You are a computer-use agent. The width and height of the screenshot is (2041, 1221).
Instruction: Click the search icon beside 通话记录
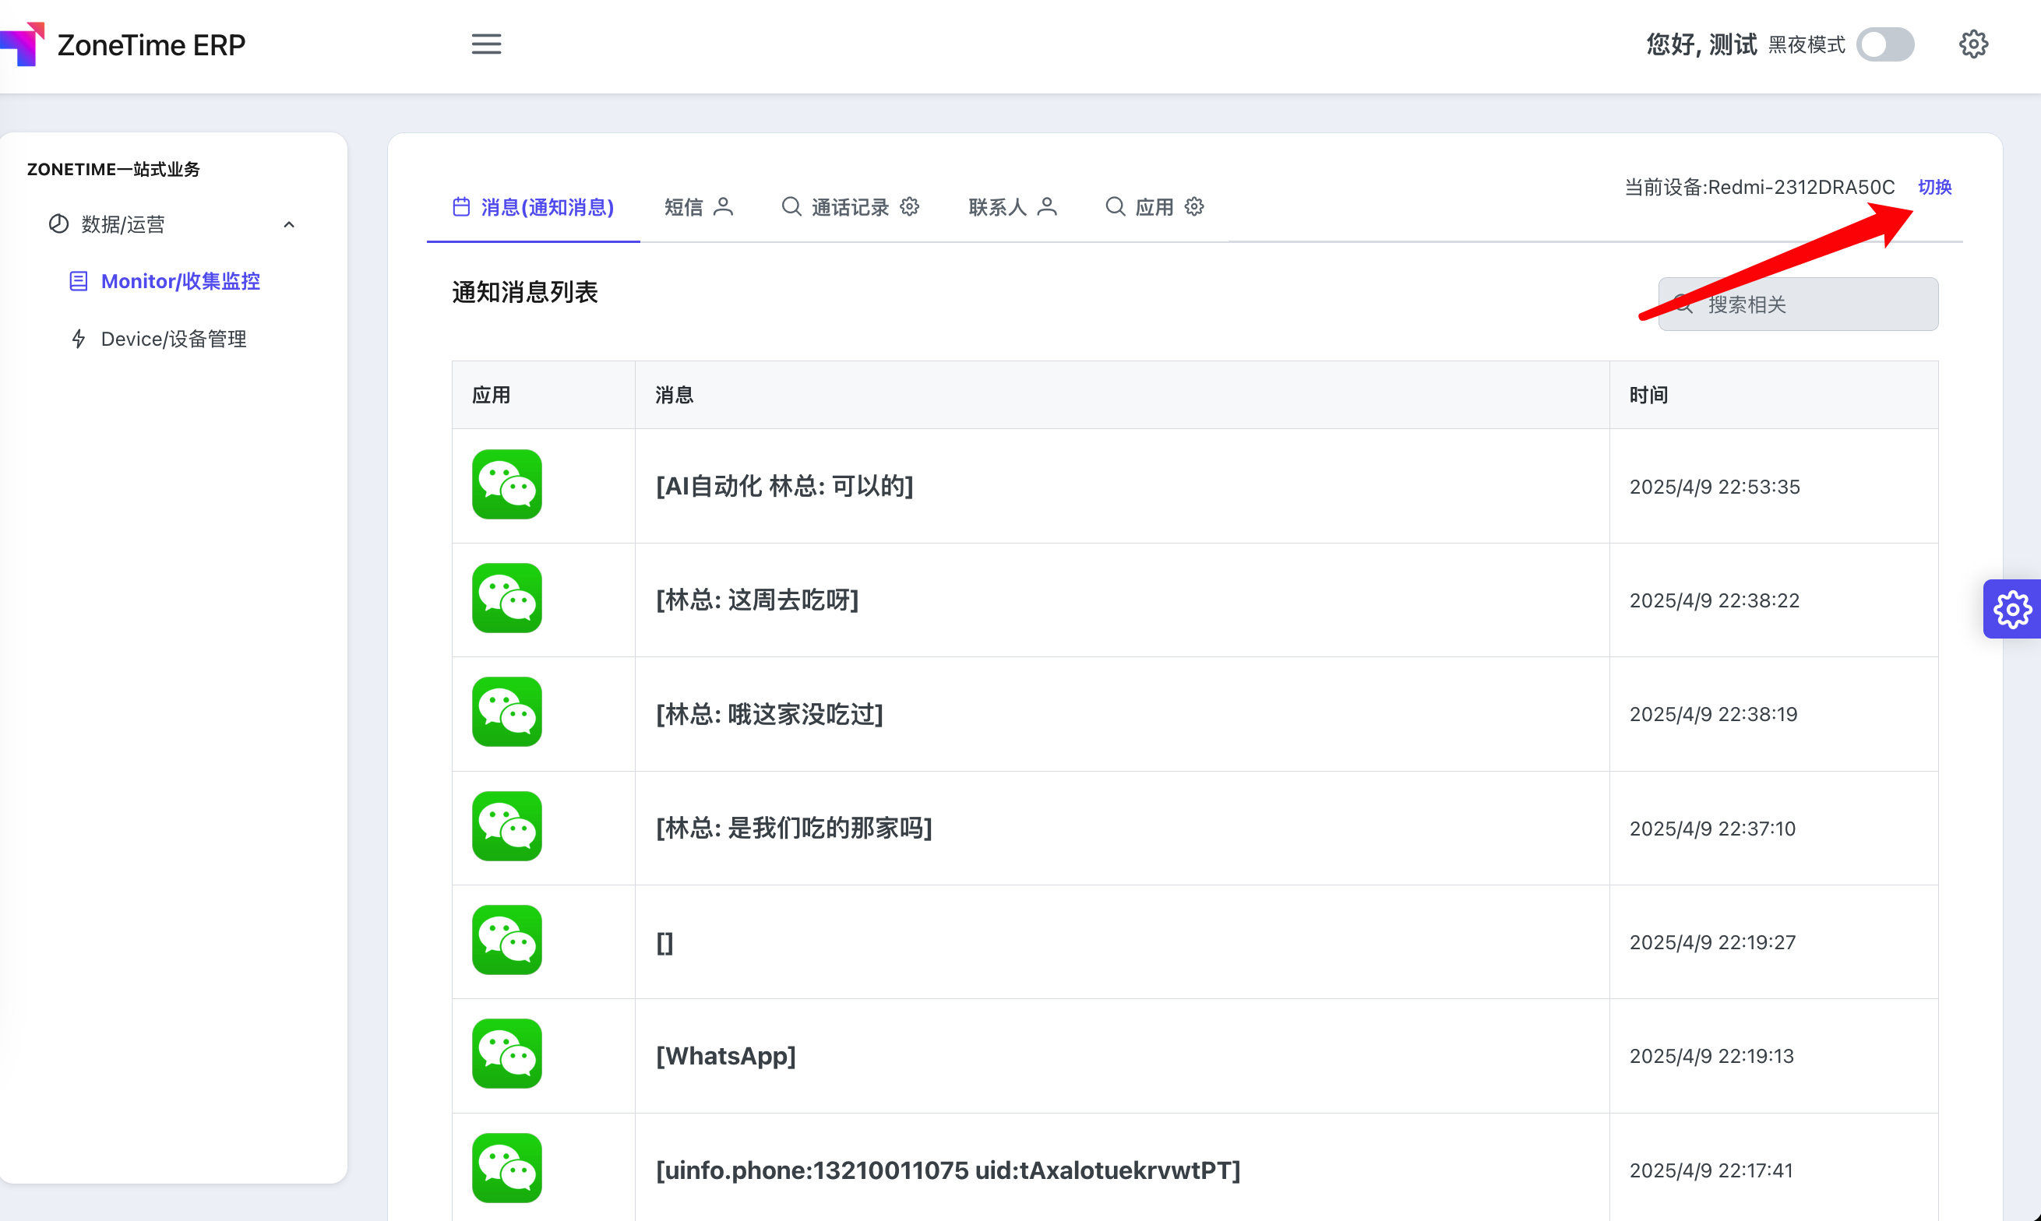pyautogui.click(x=791, y=206)
